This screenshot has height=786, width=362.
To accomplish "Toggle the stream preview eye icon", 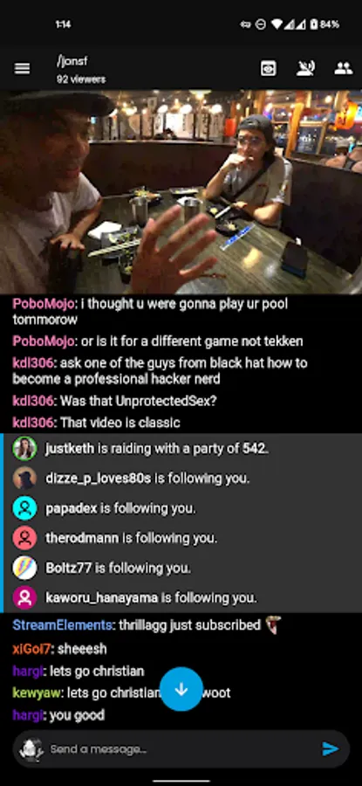I will (269, 68).
